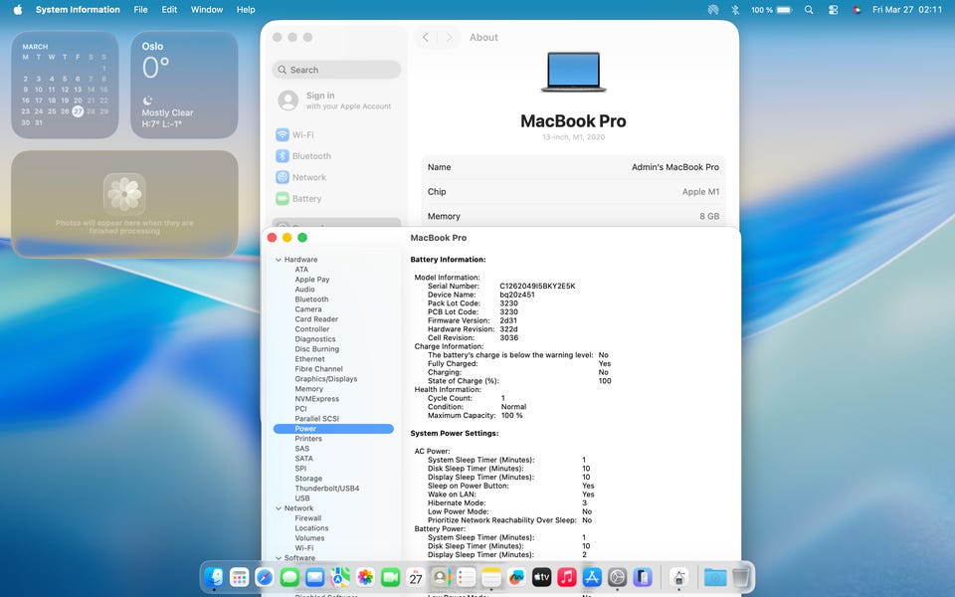Open the Edit menu

click(169, 10)
